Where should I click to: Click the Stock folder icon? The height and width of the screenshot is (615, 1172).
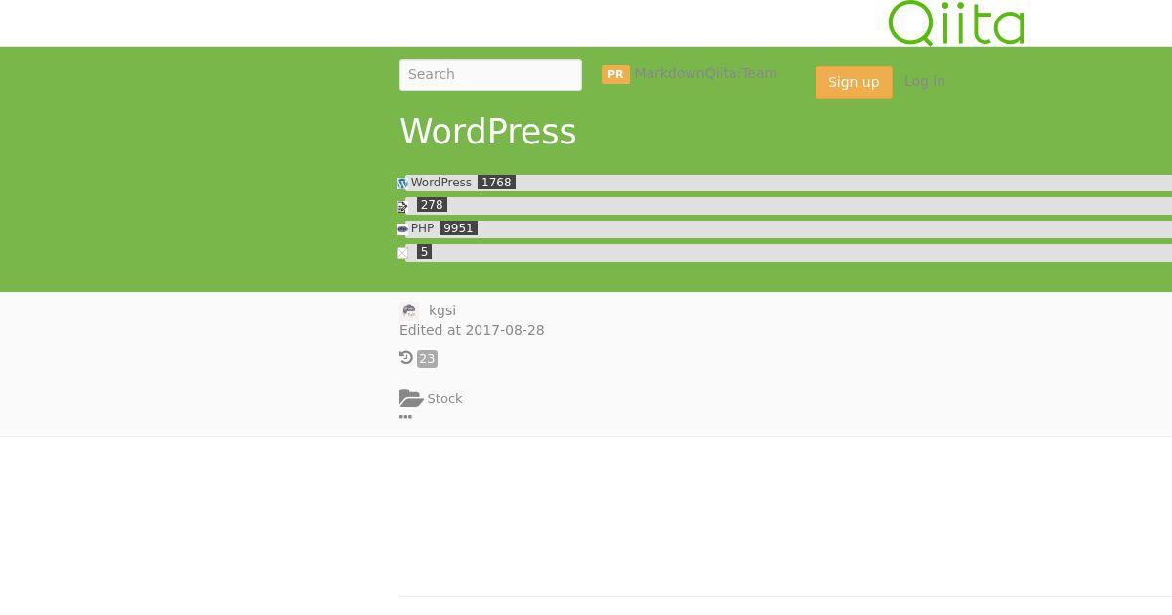tap(411, 398)
